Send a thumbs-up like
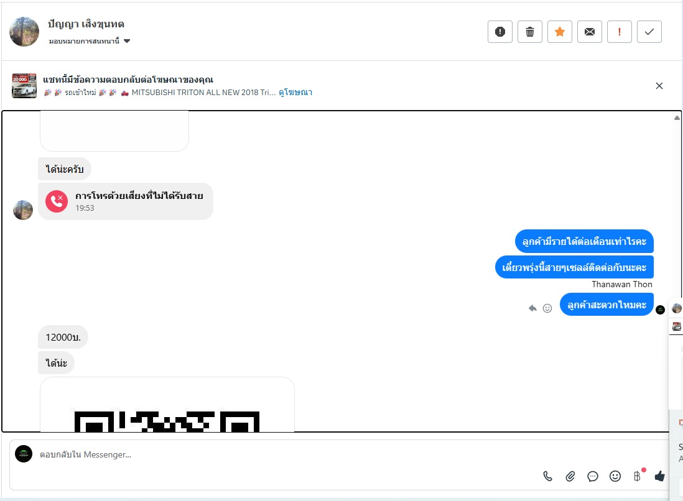683x501 pixels. (659, 476)
